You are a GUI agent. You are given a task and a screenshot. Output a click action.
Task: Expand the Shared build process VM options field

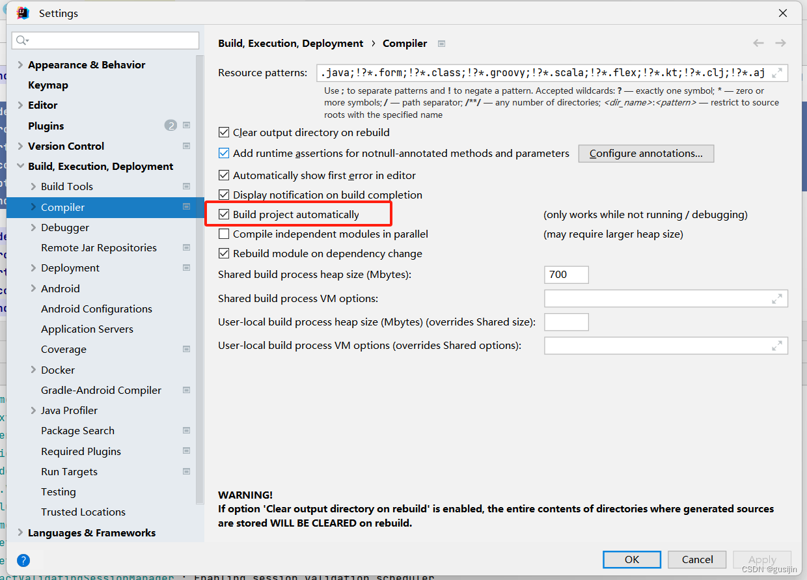777,299
